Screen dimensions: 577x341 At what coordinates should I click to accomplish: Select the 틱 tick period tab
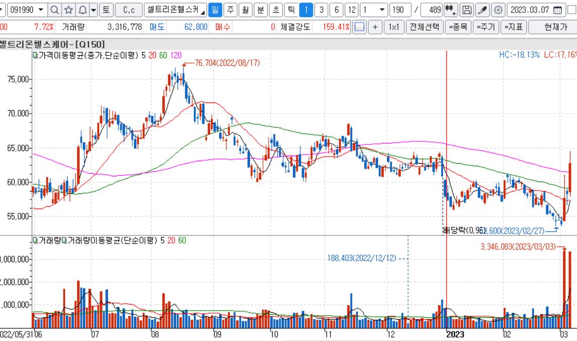291,10
